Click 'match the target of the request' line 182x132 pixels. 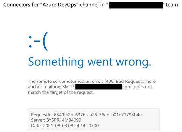61,92
